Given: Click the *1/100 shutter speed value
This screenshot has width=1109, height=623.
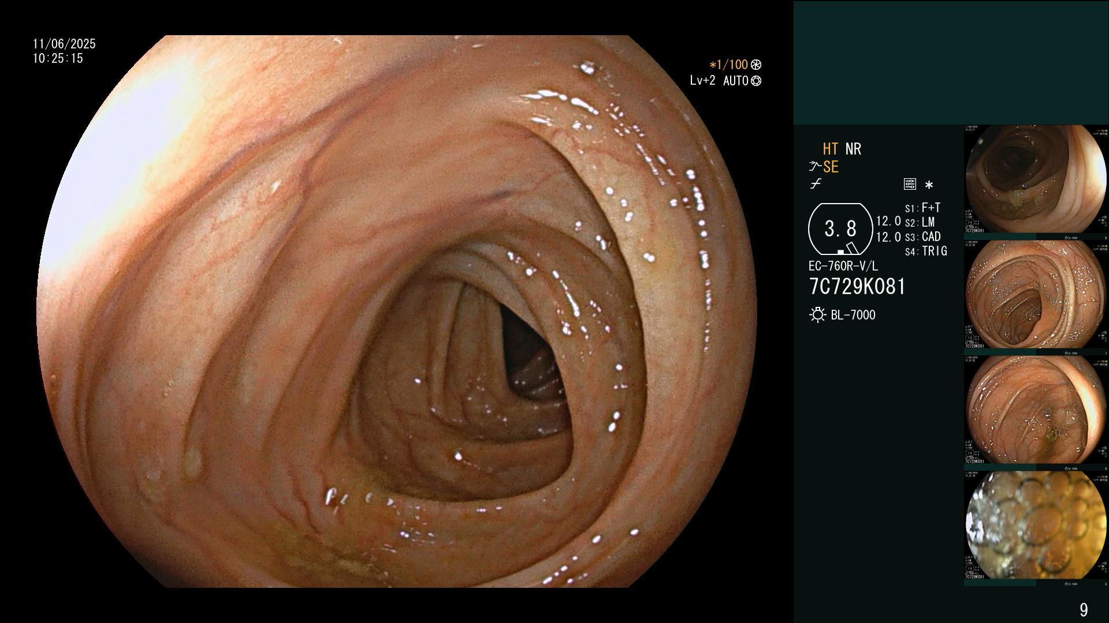Looking at the screenshot, I should point(728,65).
